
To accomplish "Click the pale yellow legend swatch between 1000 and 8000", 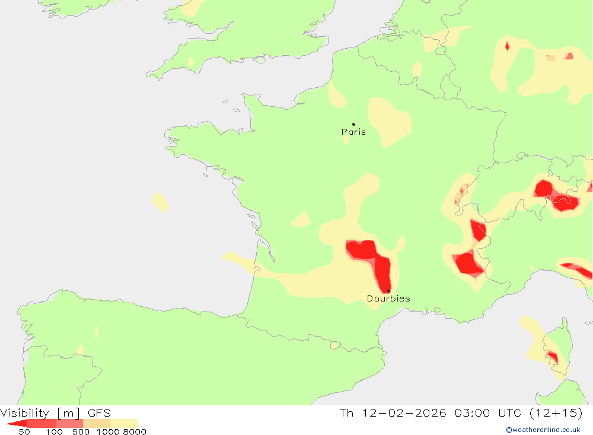I will 124,423.
